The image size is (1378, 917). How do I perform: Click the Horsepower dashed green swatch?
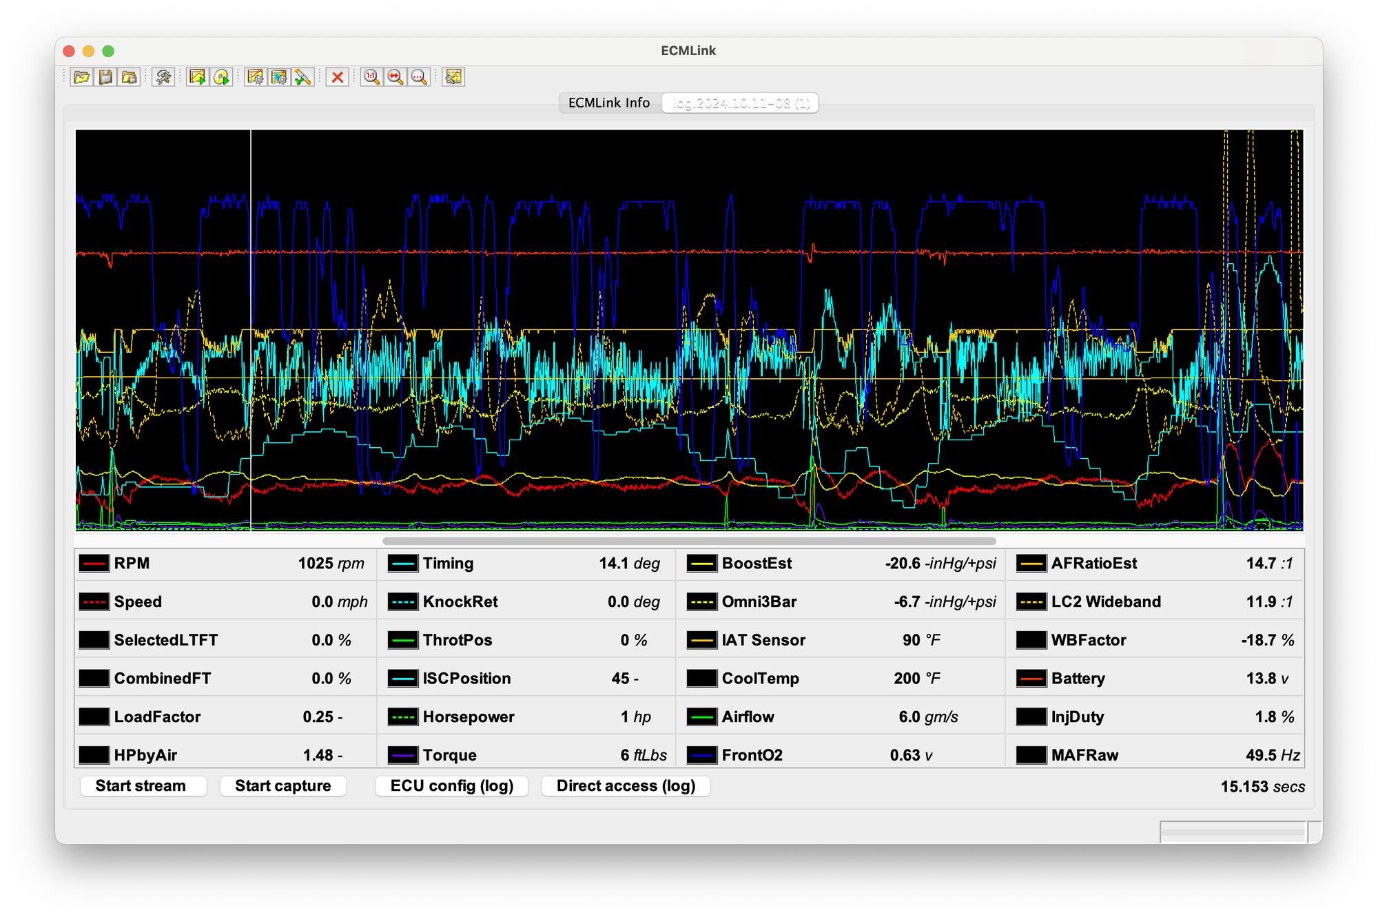click(x=403, y=717)
